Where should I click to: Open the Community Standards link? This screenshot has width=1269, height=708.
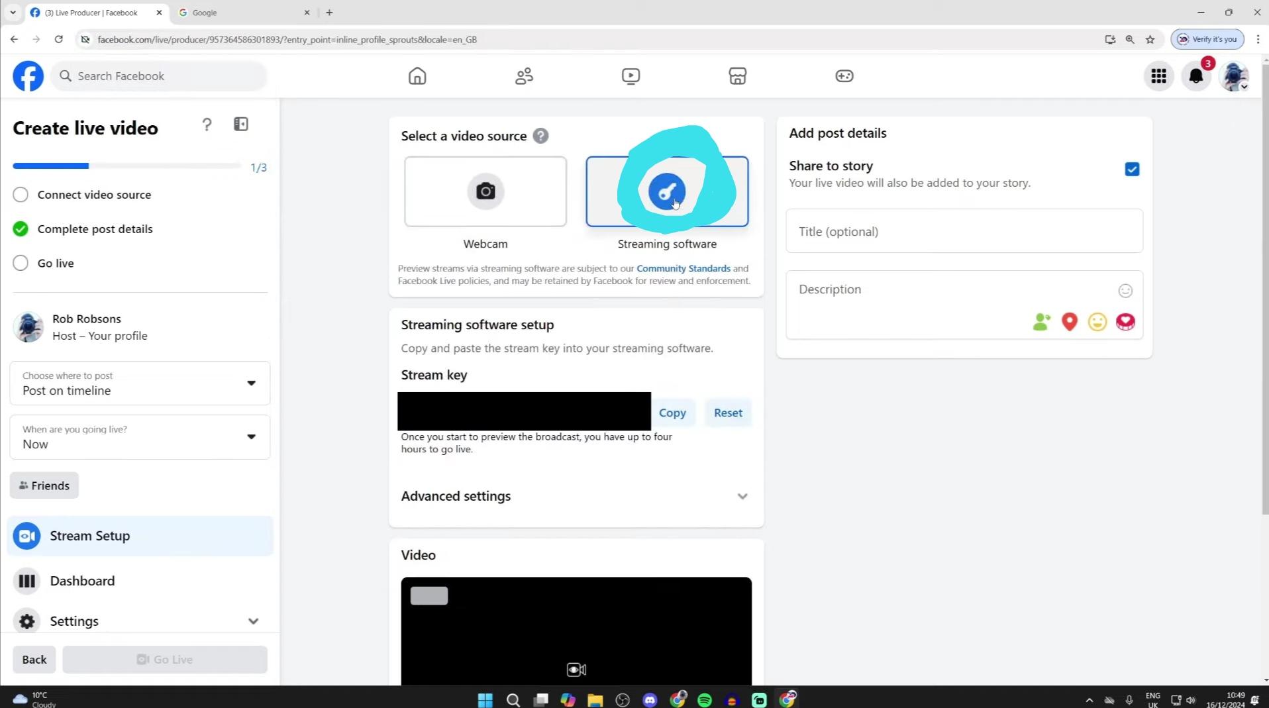click(x=683, y=268)
